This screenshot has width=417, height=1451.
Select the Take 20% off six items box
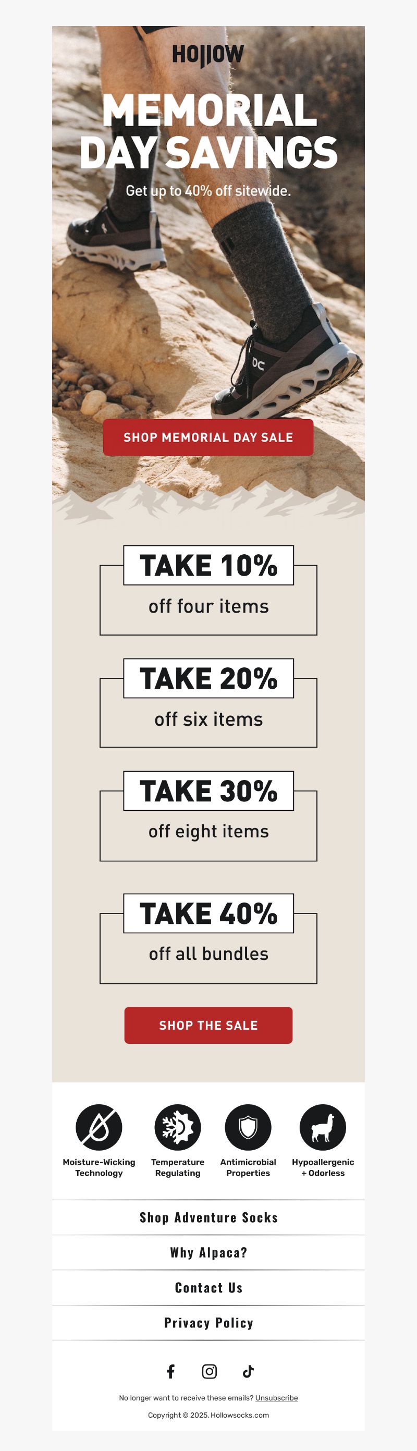point(208,703)
